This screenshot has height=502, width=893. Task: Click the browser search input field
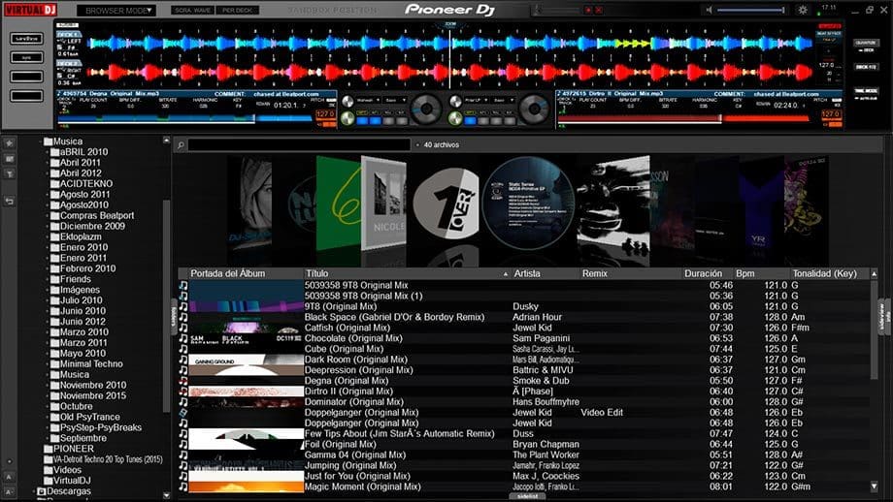tap(299, 145)
